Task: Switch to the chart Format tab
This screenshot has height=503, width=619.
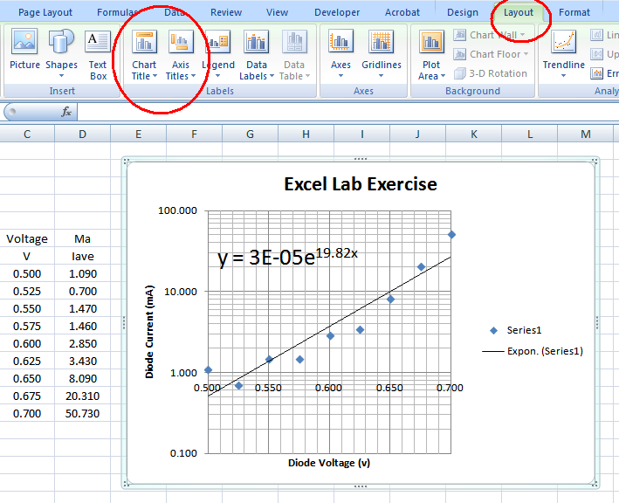Action: [574, 12]
